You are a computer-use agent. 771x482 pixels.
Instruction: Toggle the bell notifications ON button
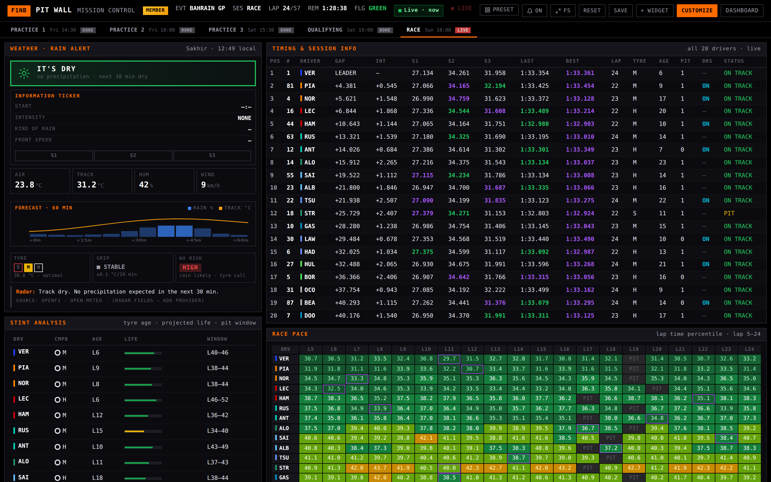pos(534,10)
